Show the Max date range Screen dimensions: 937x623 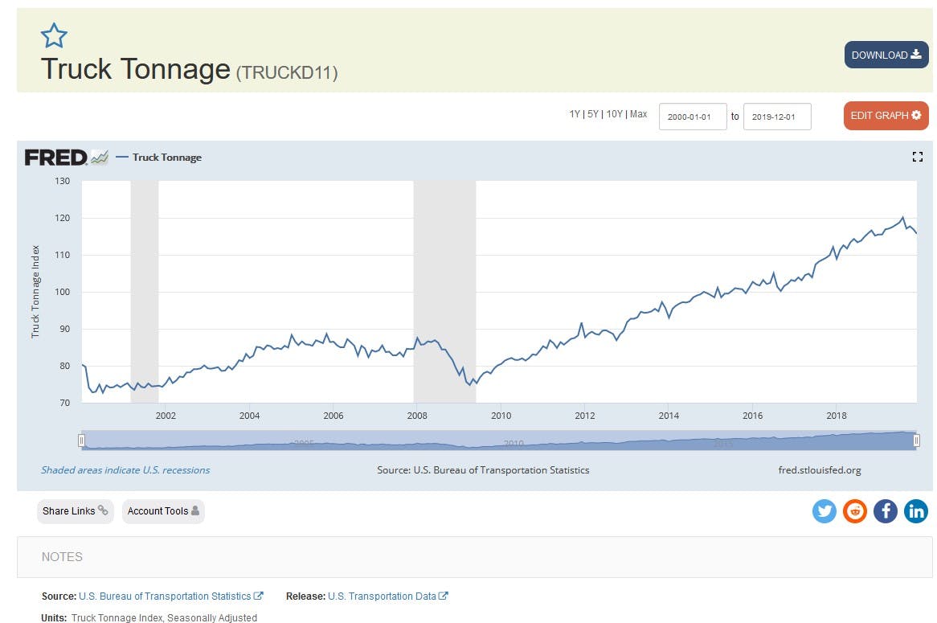[638, 114]
